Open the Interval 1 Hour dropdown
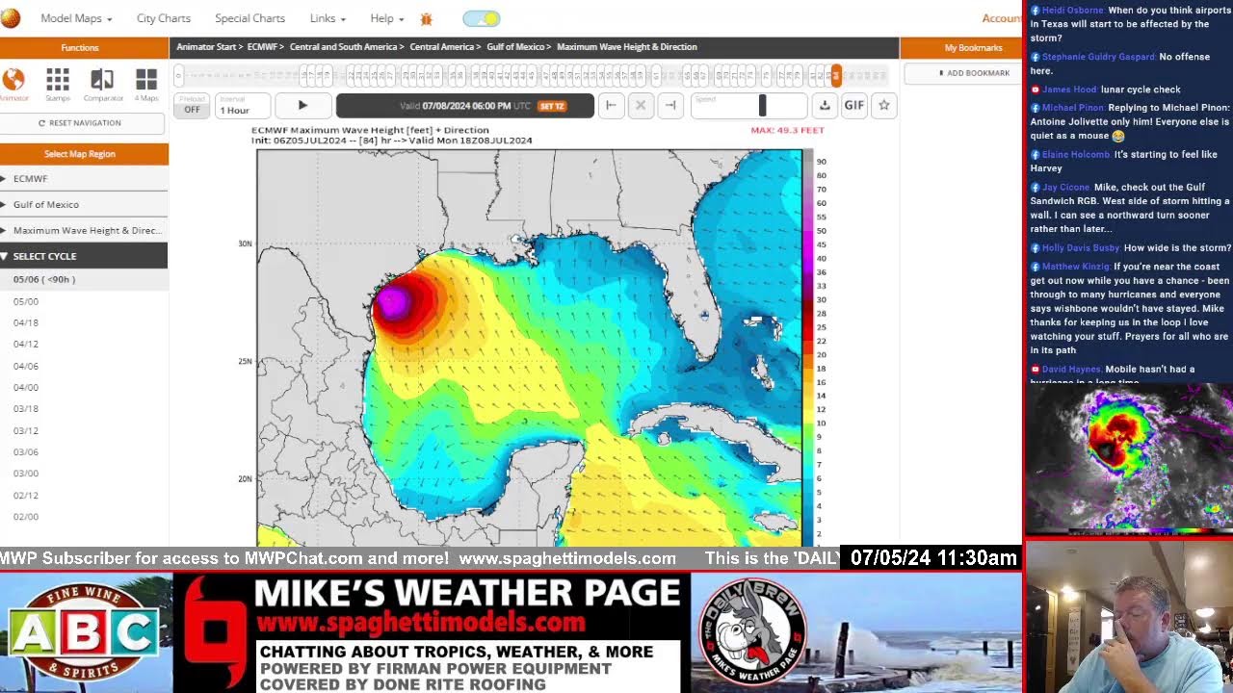 (x=243, y=106)
